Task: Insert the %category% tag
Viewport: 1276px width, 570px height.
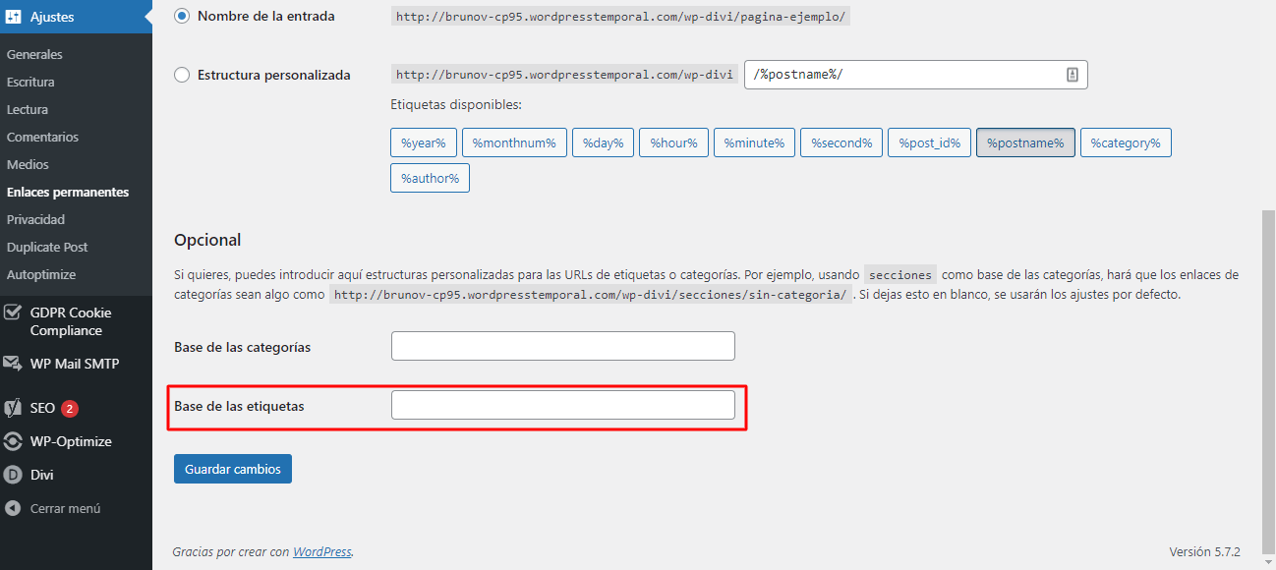Action: coord(1126,142)
